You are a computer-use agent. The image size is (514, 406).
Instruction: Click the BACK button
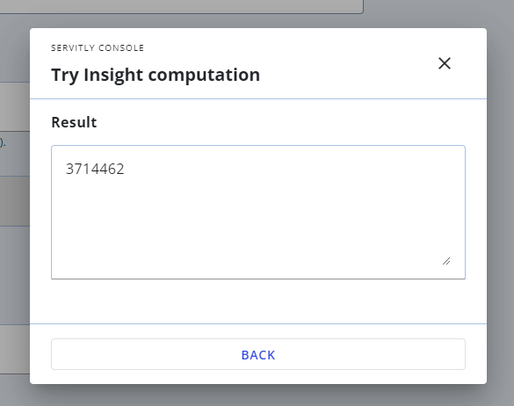(x=258, y=354)
